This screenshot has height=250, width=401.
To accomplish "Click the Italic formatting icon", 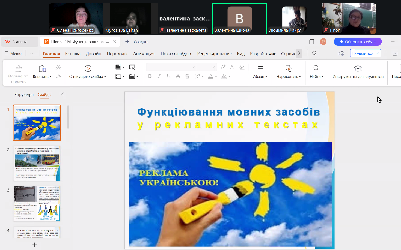I will click(159, 76).
